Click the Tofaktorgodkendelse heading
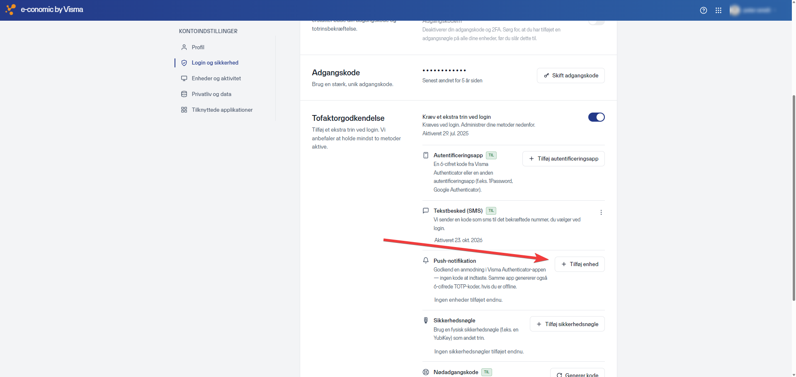796x377 pixels. (x=348, y=118)
